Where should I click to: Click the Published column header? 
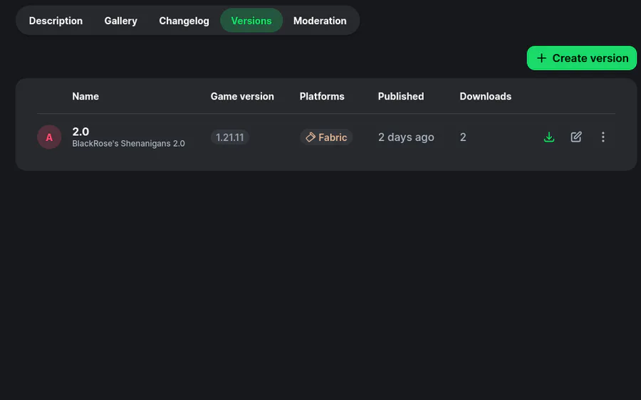click(401, 96)
